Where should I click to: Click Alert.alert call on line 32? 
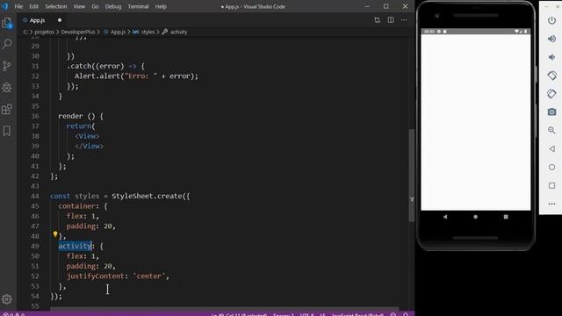click(97, 76)
